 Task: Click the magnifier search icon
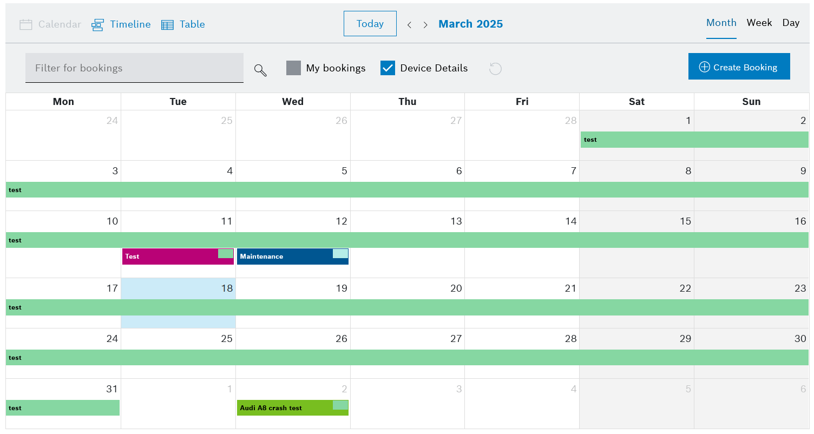pos(260,70)
